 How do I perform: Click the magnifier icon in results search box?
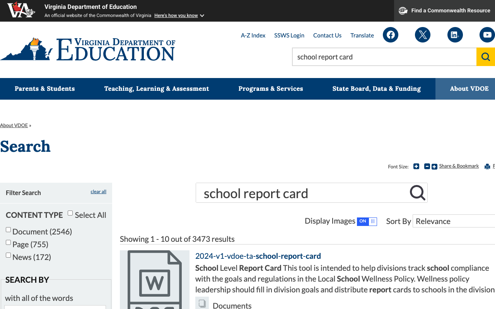click(x=418, y=192)
